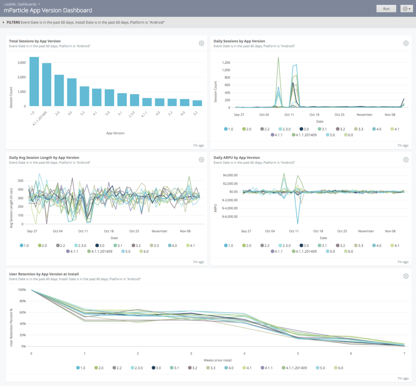Click 7m ago under User Retention tile
This screenshot has height=386, width=416.
click(403, 378)
